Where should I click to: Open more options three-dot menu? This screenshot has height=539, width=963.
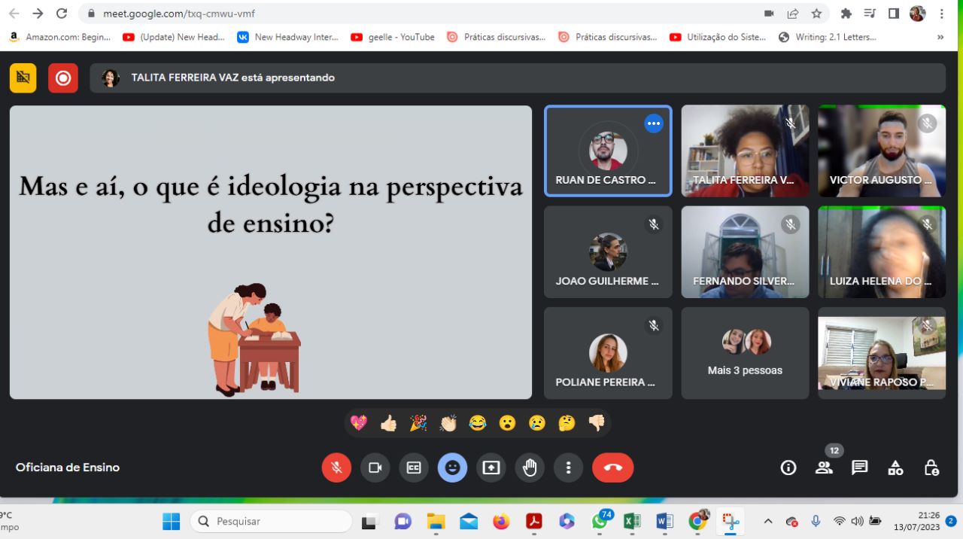click(x=568, y=467)
